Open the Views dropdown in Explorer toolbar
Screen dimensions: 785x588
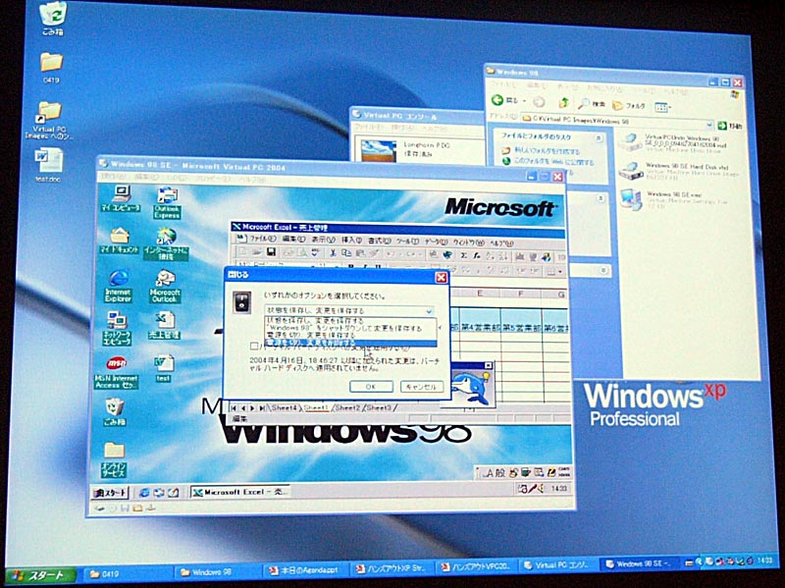[x=663, y=107]
